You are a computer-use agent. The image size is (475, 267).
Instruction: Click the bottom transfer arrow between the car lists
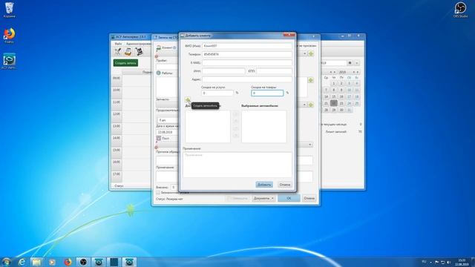click(x=236, y=136)
